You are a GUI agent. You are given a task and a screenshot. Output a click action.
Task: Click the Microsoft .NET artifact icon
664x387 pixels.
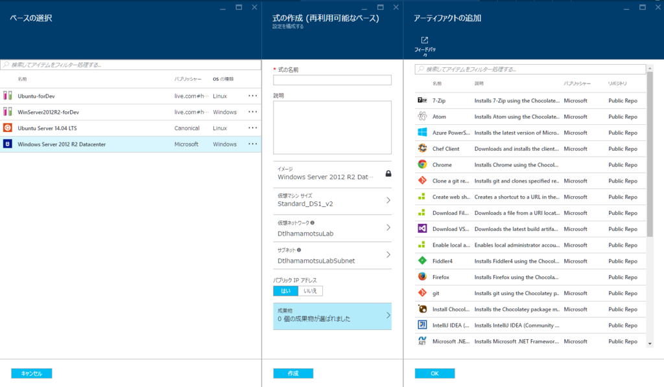click(x=422, y=341)
